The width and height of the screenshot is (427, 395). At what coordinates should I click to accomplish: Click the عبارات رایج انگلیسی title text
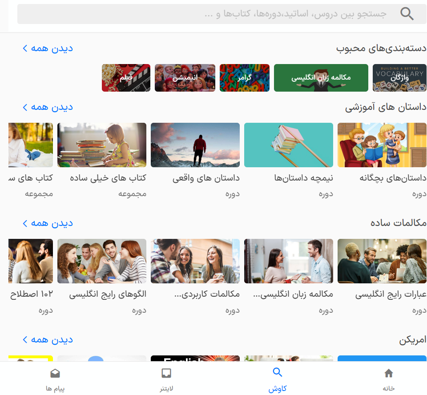[x=391, y=294]
